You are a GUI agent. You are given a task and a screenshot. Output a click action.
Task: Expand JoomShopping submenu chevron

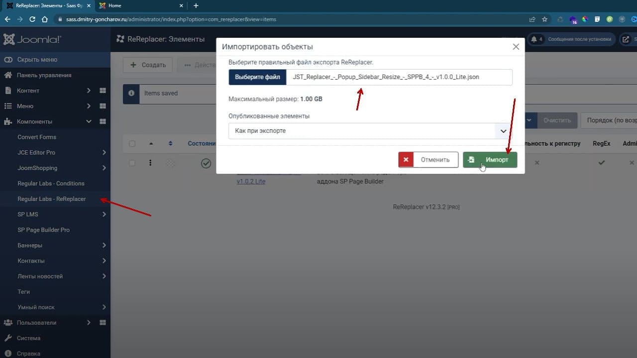[x=104, y=168]
